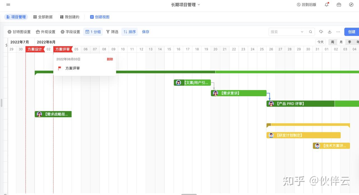Image resolution: width=359 pixels, height=195 pixels.
Task: Click the 方案设计 milestone flag
Action: (x=35, y=49)
